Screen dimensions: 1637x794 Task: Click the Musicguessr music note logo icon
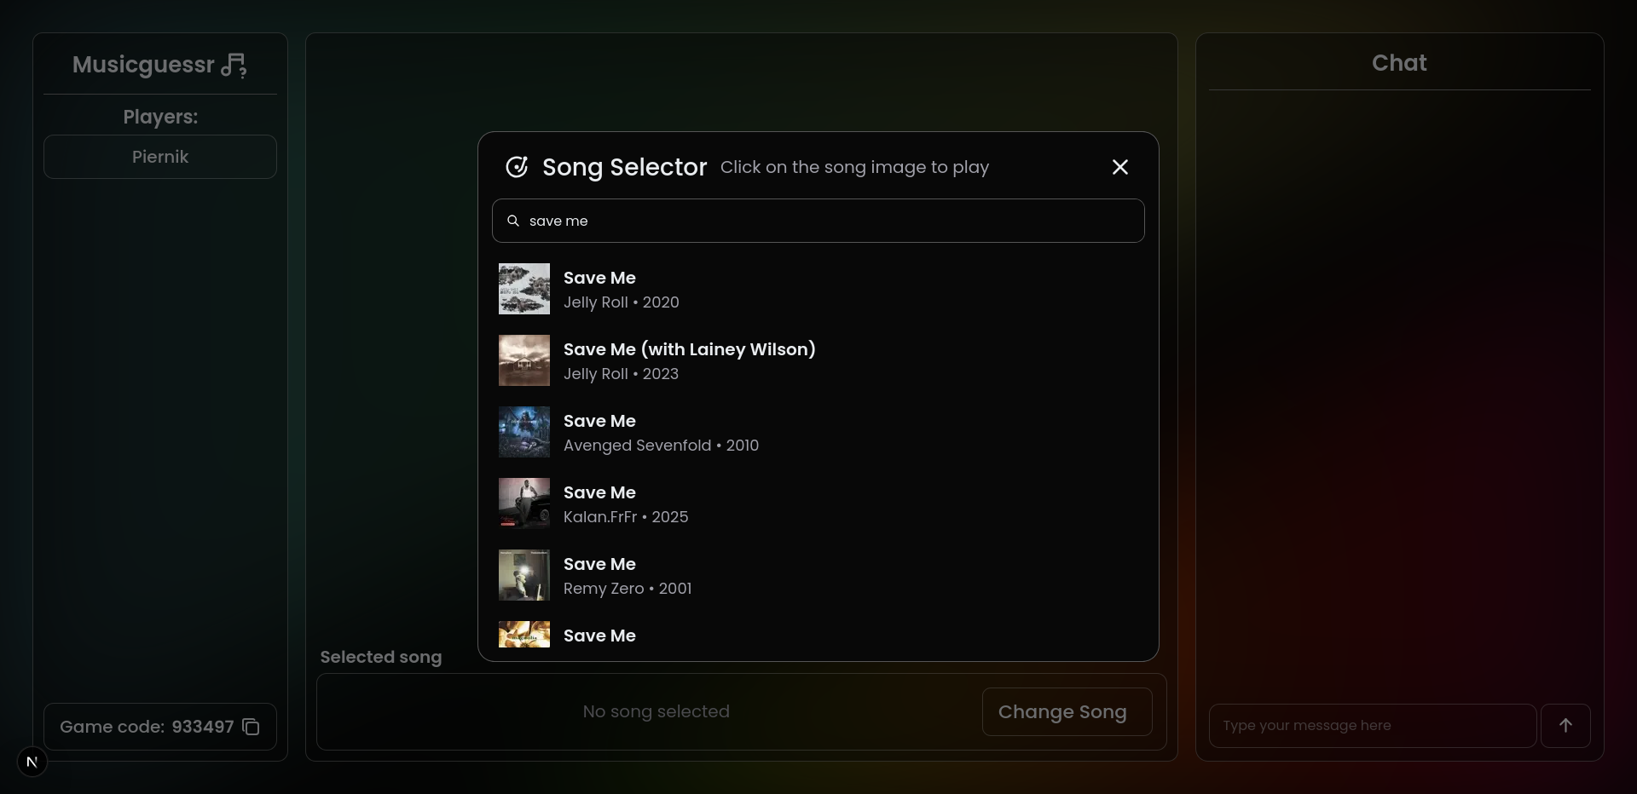[x=234, y=66]
